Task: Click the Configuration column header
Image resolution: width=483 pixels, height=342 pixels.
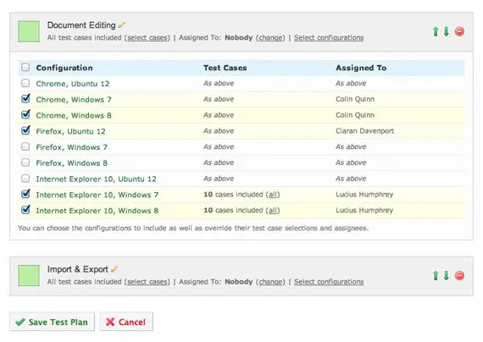Action: pos(64,68)
